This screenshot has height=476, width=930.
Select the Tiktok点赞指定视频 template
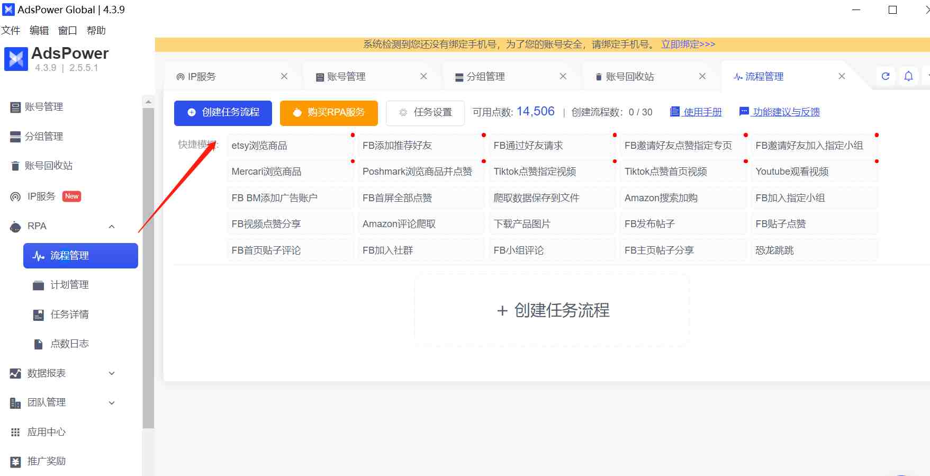click(x=552, y=172)
